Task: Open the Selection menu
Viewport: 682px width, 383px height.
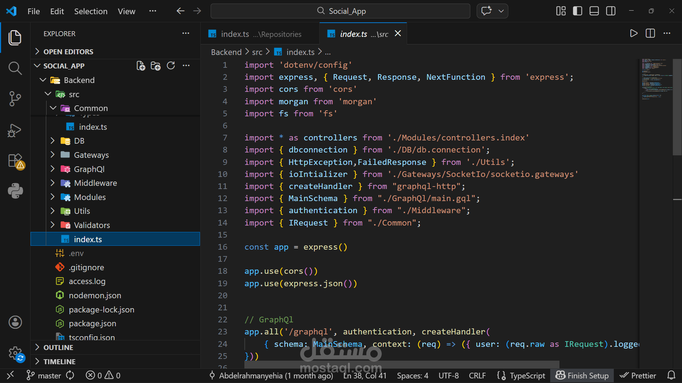Action: pyautogui.click(x=91, y=11)
